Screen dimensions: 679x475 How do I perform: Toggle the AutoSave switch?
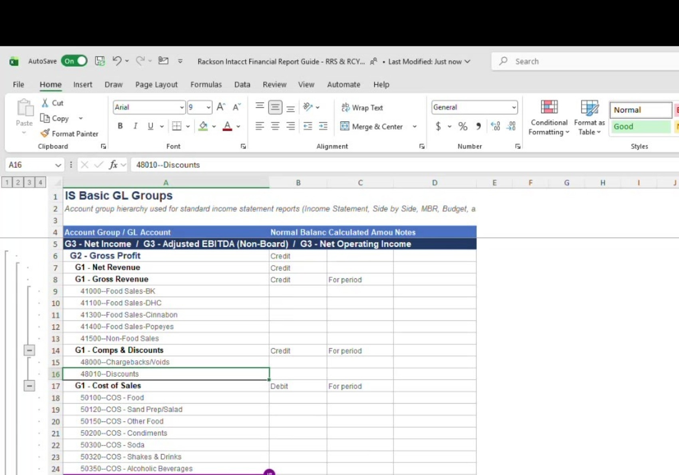74,61
